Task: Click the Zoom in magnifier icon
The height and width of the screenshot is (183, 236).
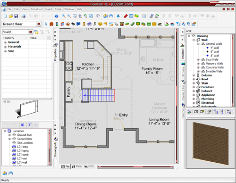Action: point(64,16)
